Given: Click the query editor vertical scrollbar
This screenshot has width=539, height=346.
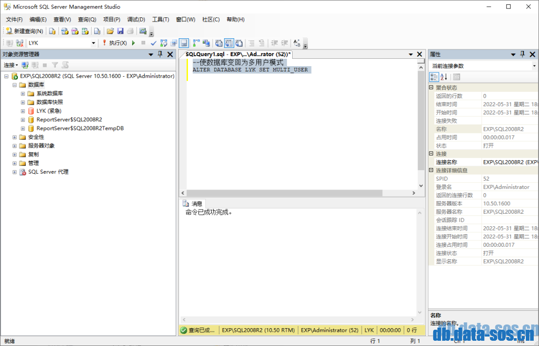Looking at the screenshot, I should pyautogui.click(x=421, y=121).
